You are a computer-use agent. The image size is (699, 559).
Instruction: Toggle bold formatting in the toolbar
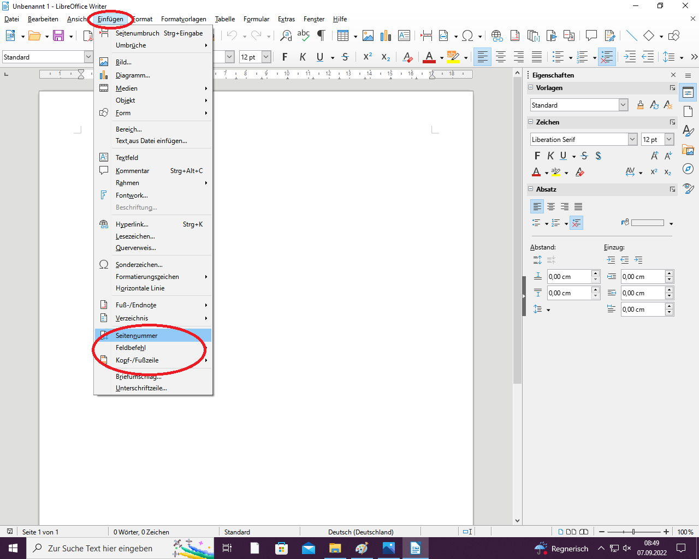point(285,57)
